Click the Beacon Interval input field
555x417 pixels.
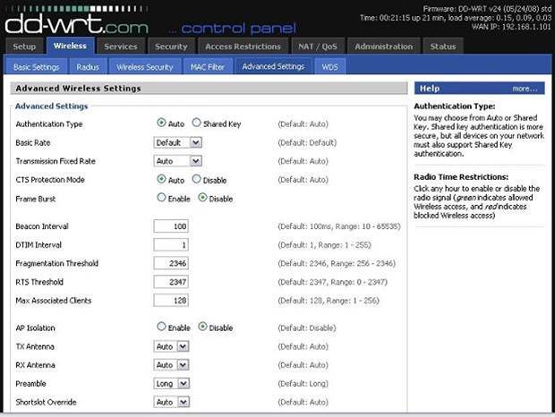point(170,226)
